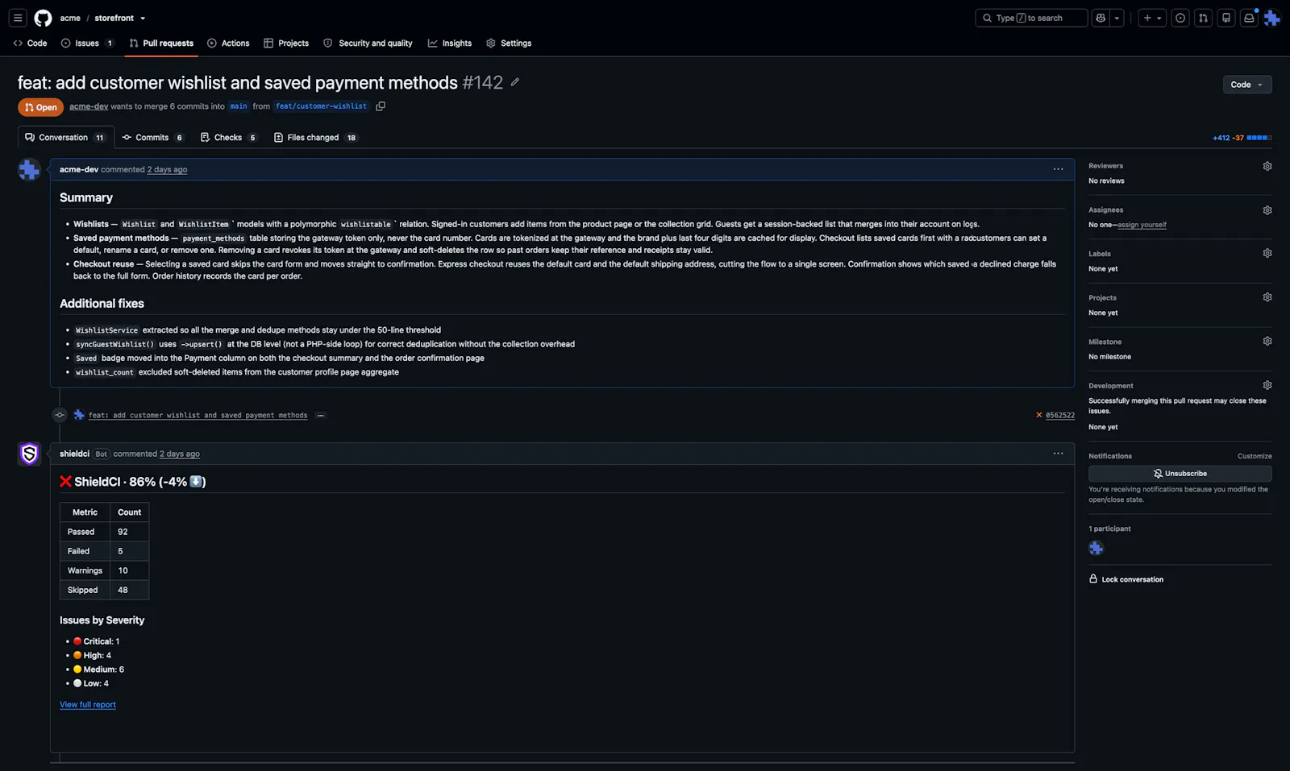Open the user avatar menu in the header

pyautogui.click(x=1272, y=18)
